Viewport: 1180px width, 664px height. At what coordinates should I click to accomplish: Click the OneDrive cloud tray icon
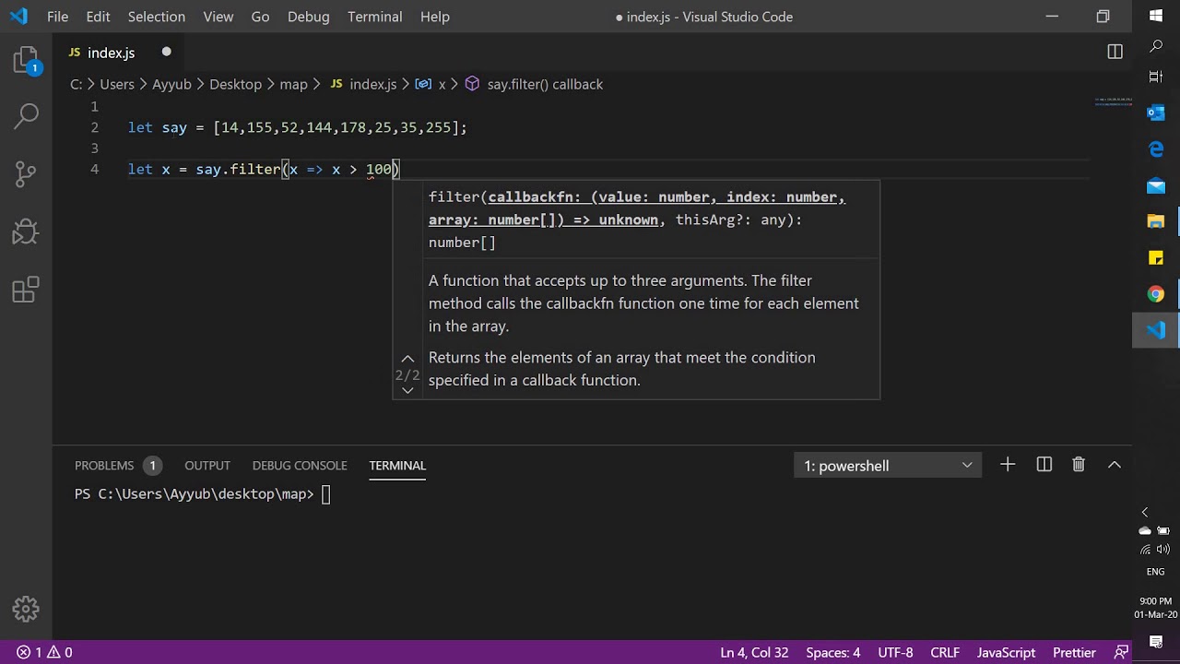[1146, 530]
